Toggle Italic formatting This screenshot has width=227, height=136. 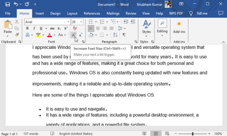34,28
